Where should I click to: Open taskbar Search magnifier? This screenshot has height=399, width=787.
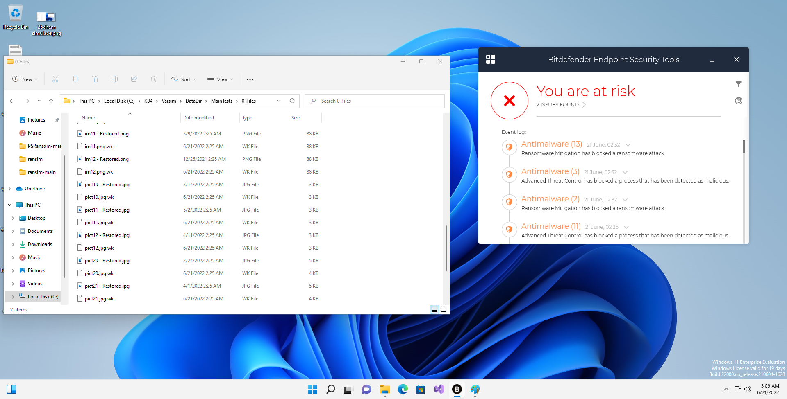(x=330, y=389)
